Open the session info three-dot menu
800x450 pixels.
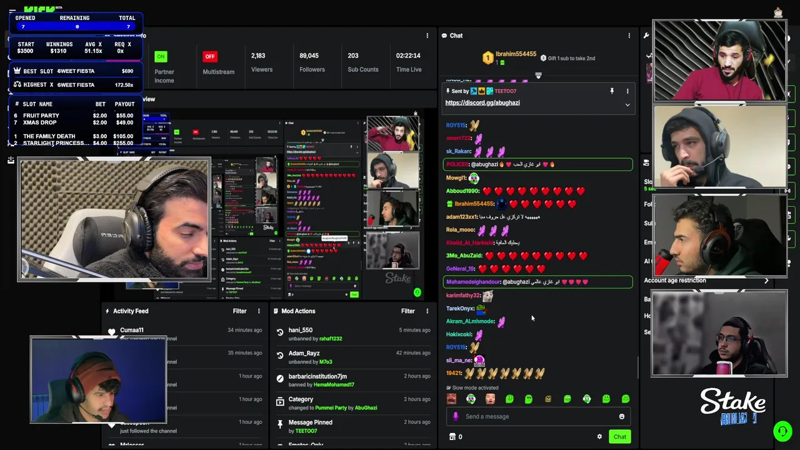[427, 36]
